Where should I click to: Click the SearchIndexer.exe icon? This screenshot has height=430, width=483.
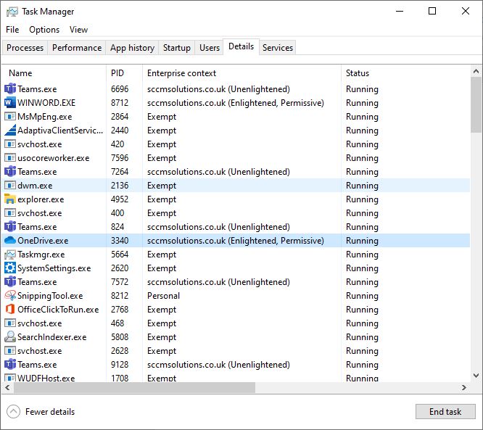(10, 337)
